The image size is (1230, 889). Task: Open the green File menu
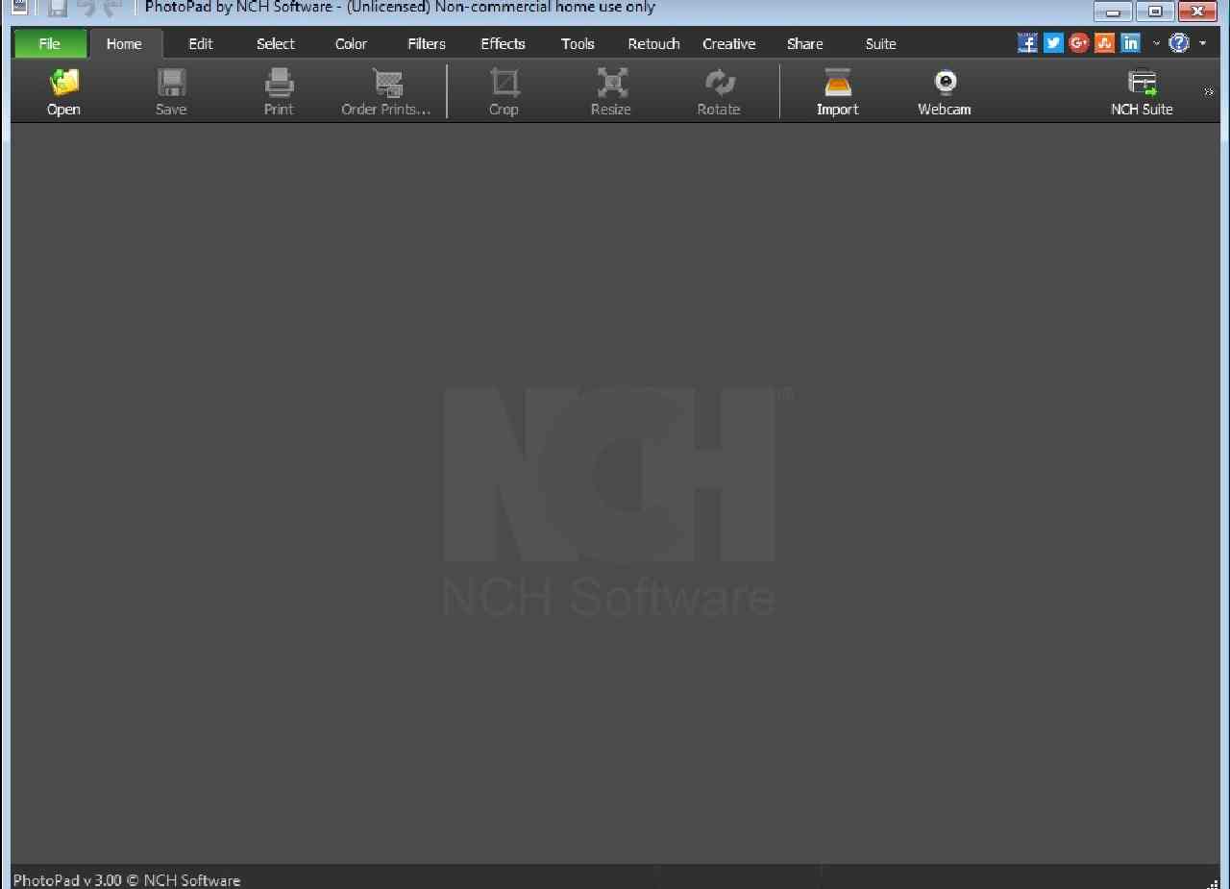click(x=50, y=43)
